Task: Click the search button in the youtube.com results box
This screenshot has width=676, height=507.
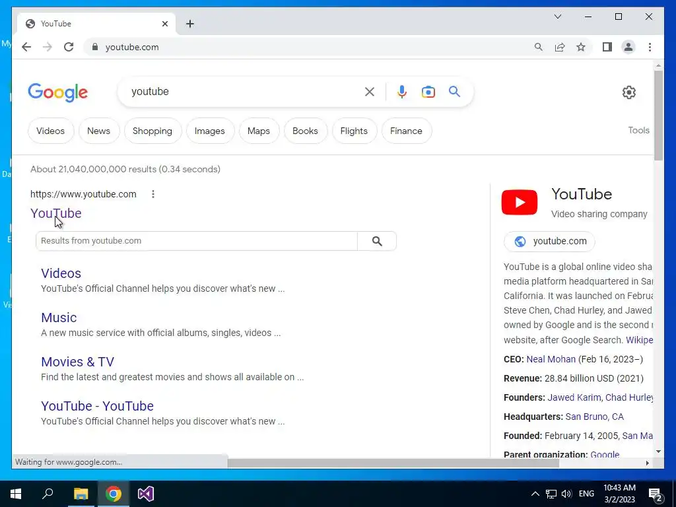Action: point(377,241)
